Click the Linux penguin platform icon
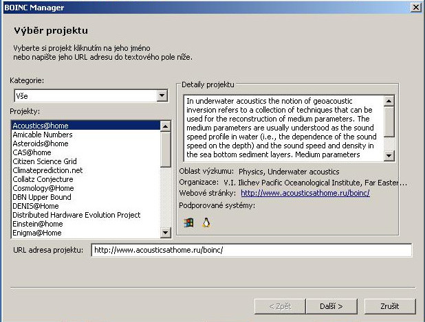Image resolution: width=425 pixels, height=322 pixels. click(206, 222)
